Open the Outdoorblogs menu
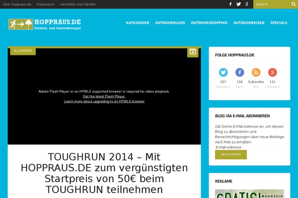The height and width of the screenshot is (198, 298). click(x=170, y=23)
